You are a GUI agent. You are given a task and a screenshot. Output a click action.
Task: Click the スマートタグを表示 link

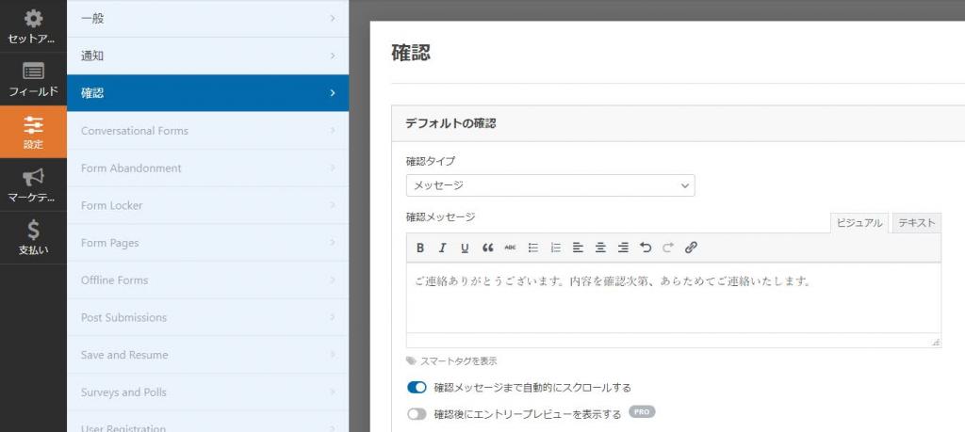click(459, 361)
